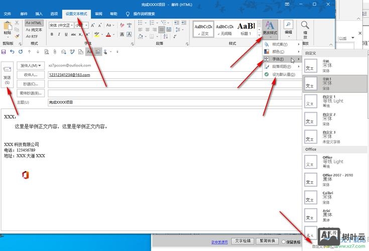This screenshot has width=369, height=251.
Task: Click the 发送(S) send button
Action: pos(7,75)
